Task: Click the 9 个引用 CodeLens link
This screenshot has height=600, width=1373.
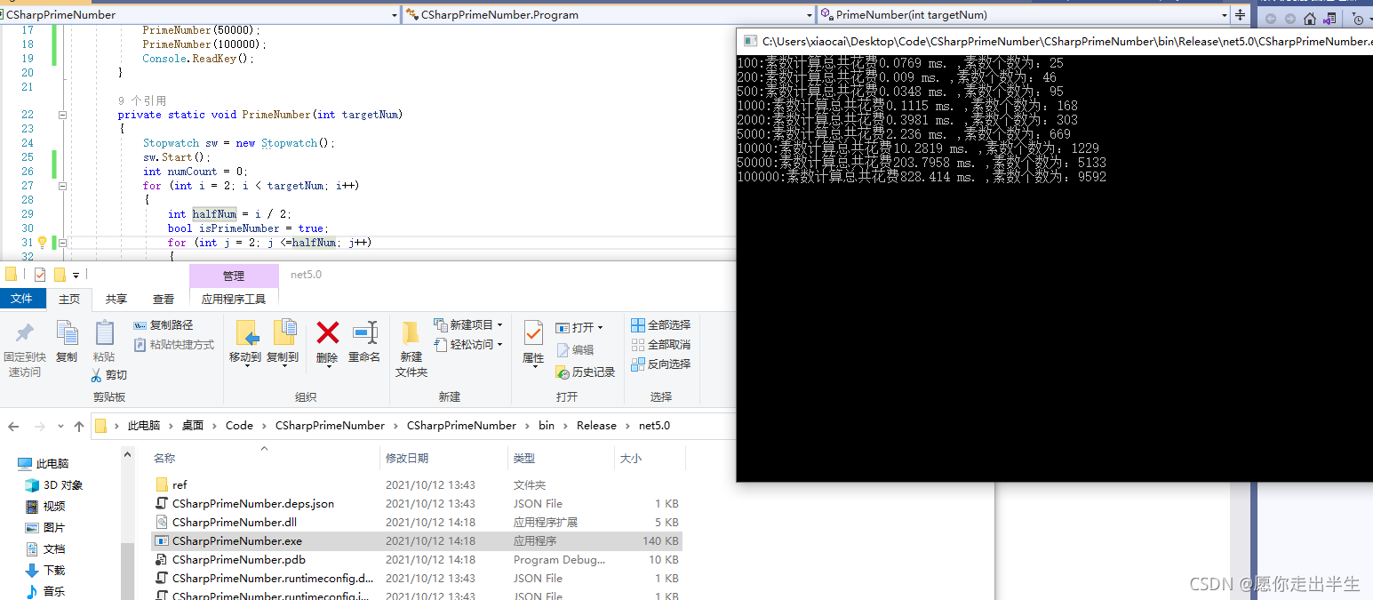Action: click(142, 100)
